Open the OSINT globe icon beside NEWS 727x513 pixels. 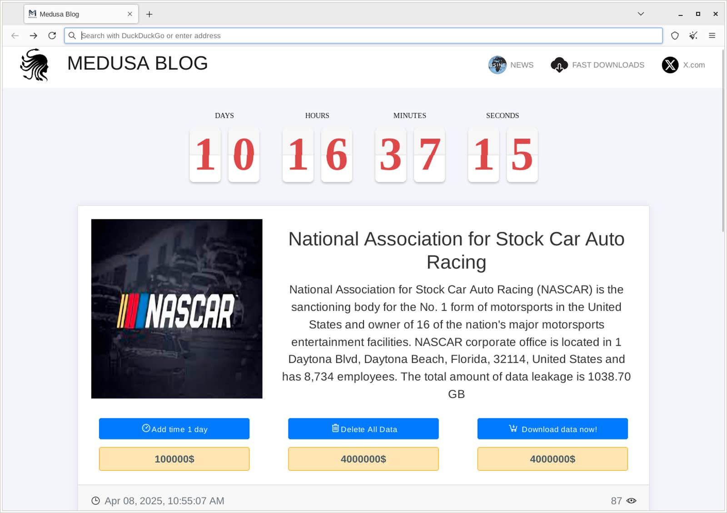click(497, 65)
